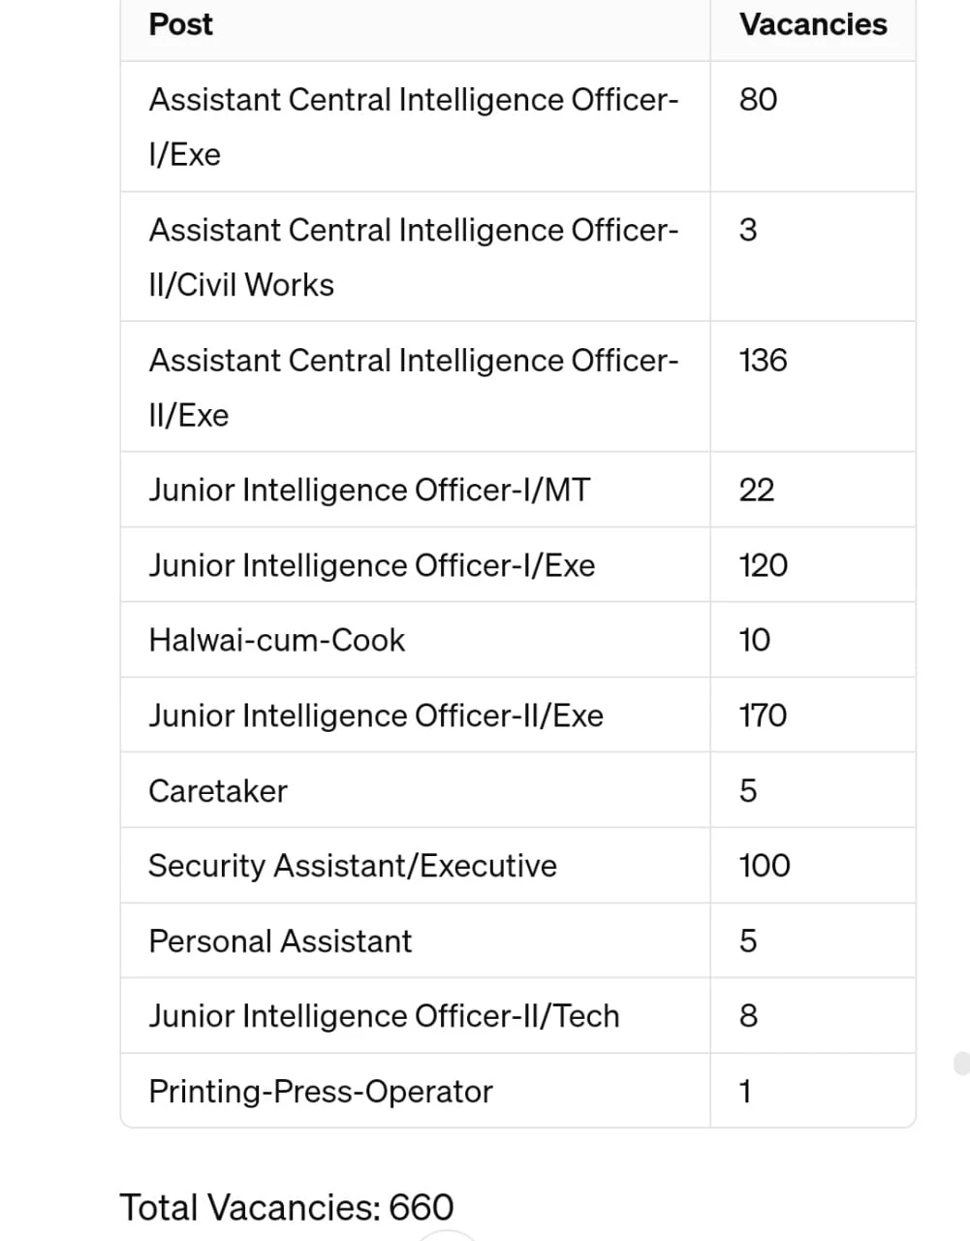The width and height of the screenshot is (970, 1241).
Task: Click the scrollbar thumb on right edge
Action: click(x=961, y=1063)
